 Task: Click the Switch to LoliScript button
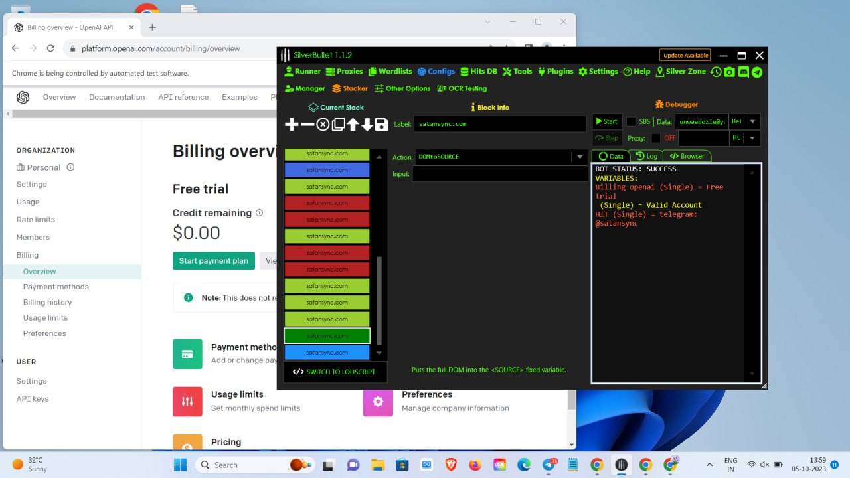point(334,372)
